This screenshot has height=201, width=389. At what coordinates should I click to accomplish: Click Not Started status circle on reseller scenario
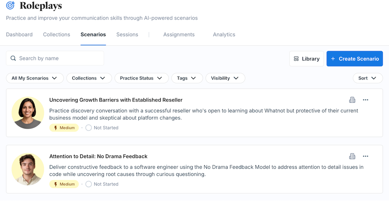[x=89, y=128]
